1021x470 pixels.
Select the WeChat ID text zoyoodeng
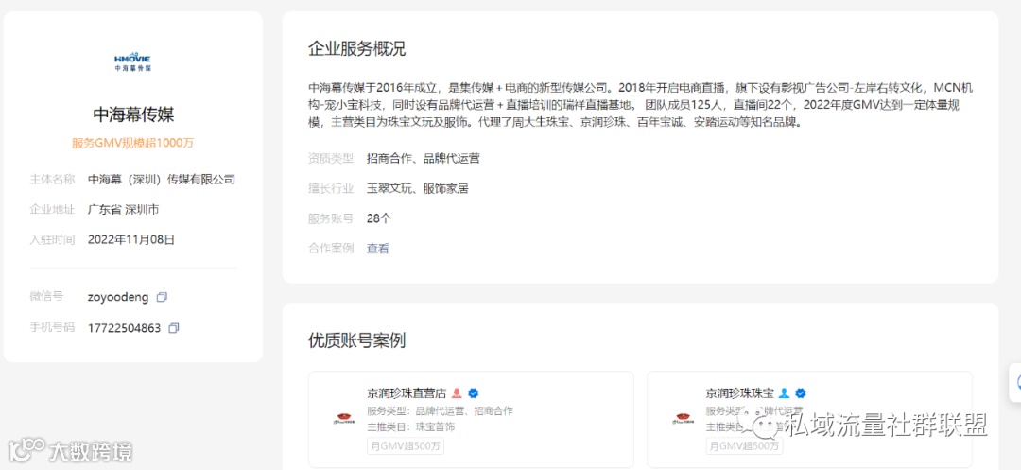click(118, 298)
